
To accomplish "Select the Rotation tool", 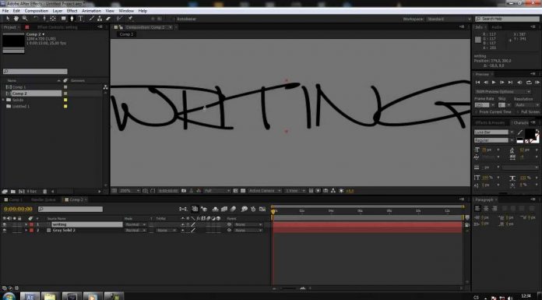I will tap(35, 19).
